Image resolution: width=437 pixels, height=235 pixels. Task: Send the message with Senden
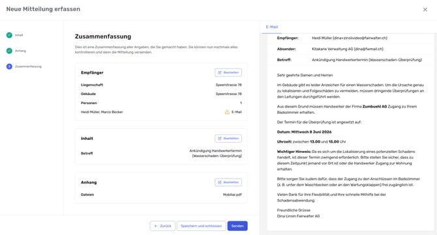click(x=237, y=226)
